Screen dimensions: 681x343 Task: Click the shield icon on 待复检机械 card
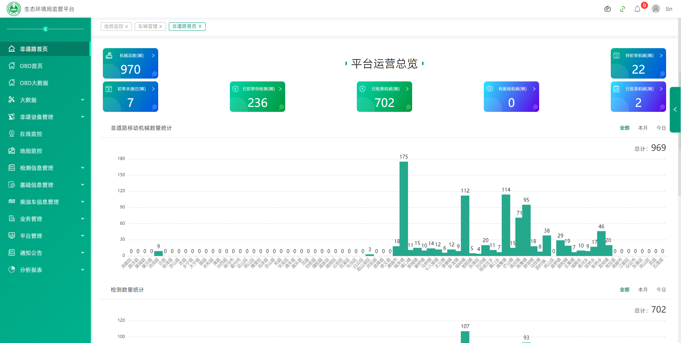[490, 89]
